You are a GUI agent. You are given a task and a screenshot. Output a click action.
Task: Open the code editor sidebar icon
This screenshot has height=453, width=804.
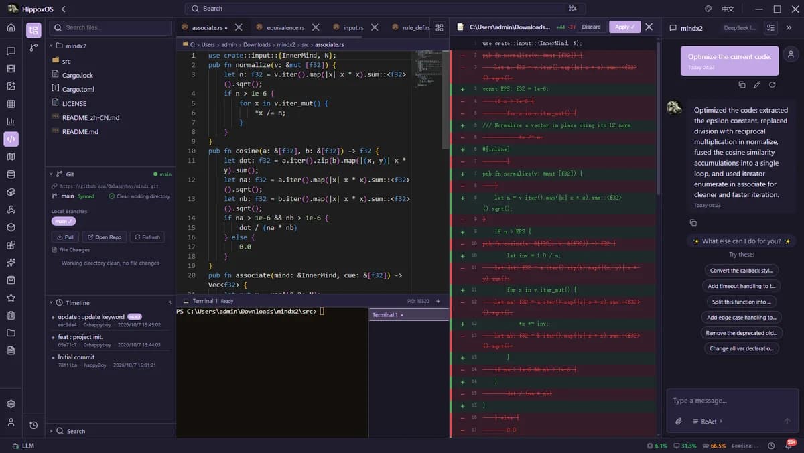(x=11, y=139)
